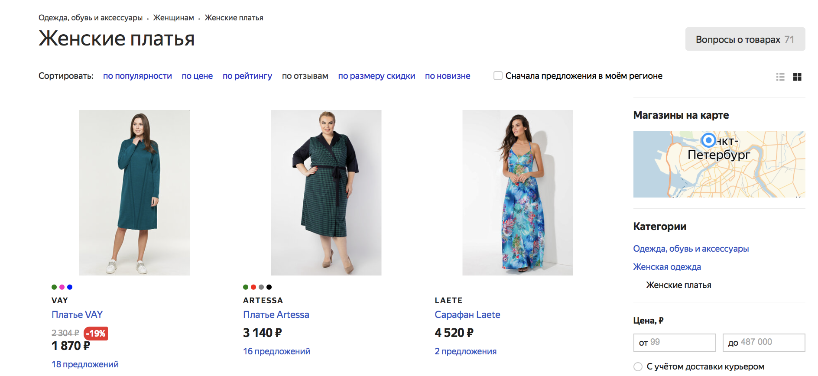Open Laete sundress product photo
Screen dimensions: 818x376
click(x=517, y=193)
